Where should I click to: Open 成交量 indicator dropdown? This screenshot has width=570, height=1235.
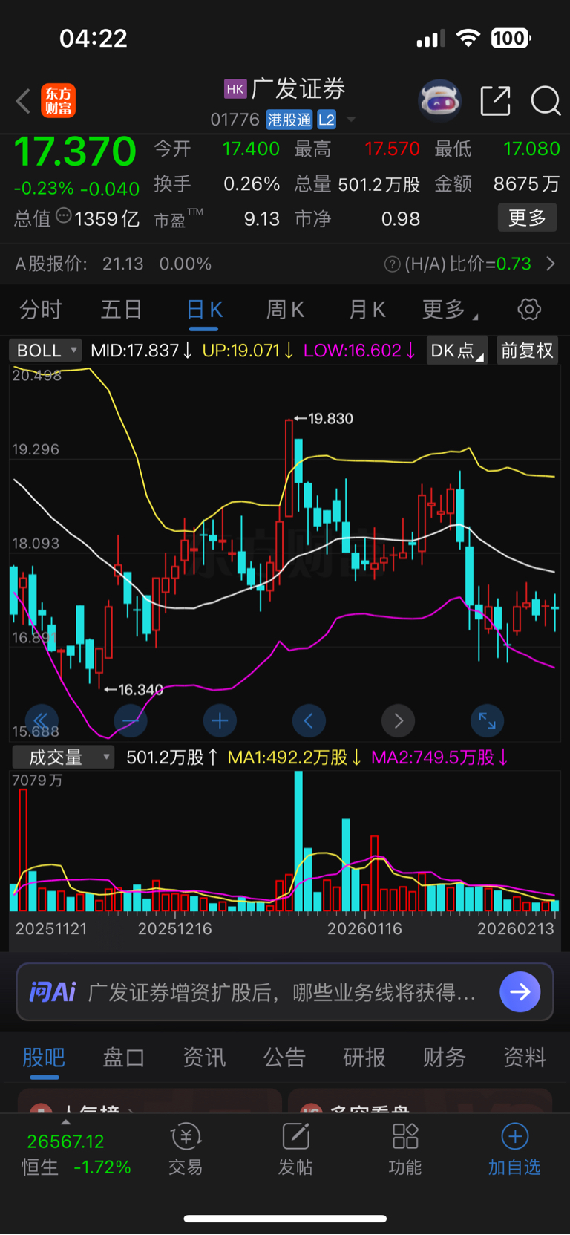(63, 757)
